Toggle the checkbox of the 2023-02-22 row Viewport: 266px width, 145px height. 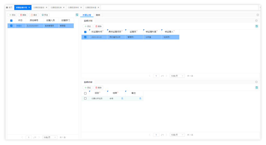pos(85,37)
